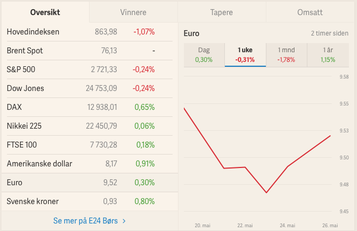Open the Tapere tab
The image size is (357, 231).
[222, 12]
